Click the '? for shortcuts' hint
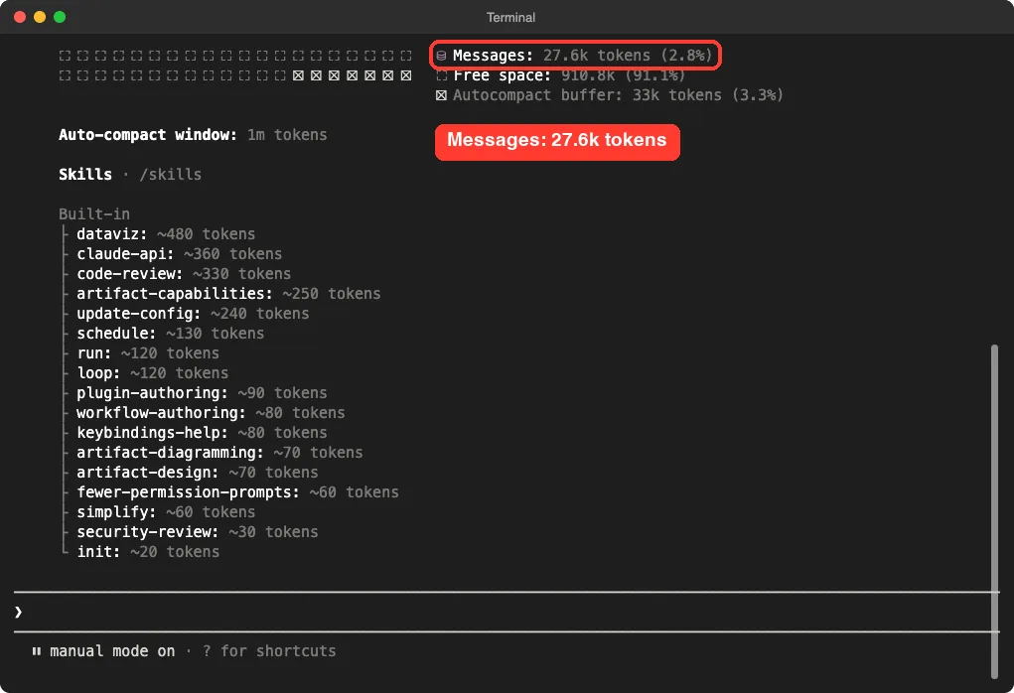Image resolution: width=1014 pixels, height=693 pixels. coord(269,651)
